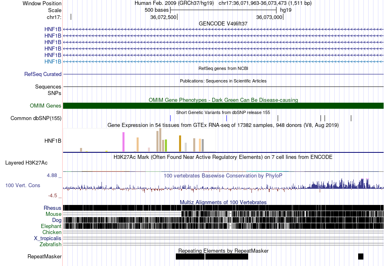Screen dimensions: 384x266
Task: Click the light-blue HNF1B transcript label
Action: click(53, 61)
